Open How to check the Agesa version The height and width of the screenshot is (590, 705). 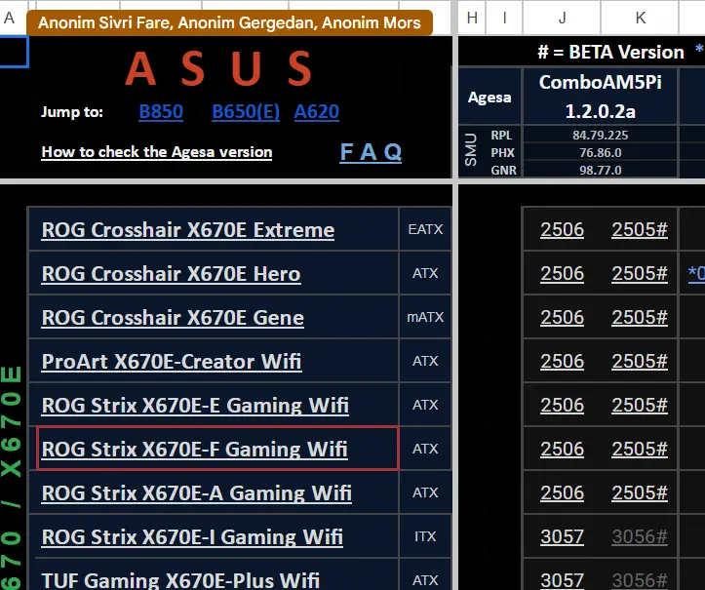click(x=157, y=152)
